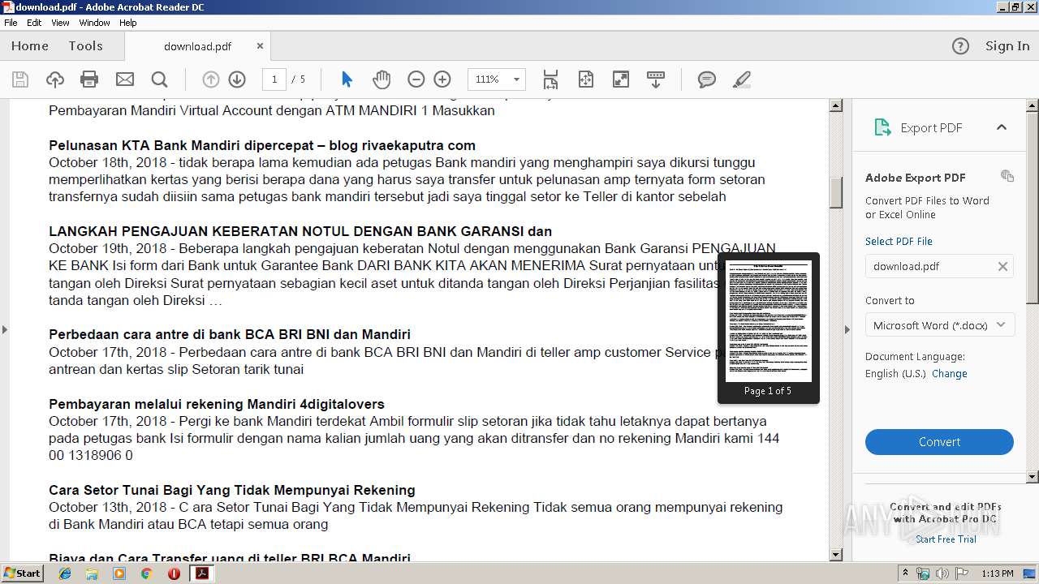Click Select PDF File link
1039x584 pixels.
click(899, 241)
